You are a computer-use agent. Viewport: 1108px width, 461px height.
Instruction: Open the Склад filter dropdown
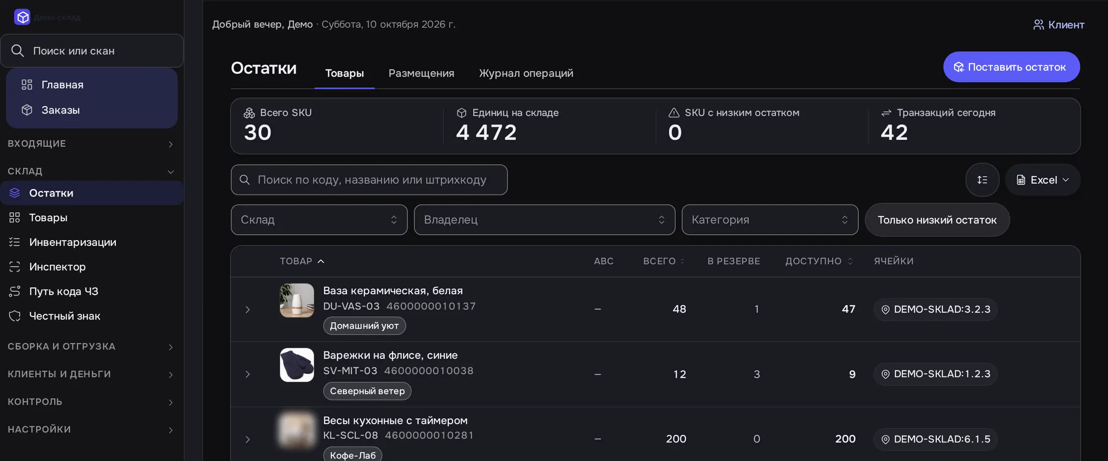pos(319,220)
